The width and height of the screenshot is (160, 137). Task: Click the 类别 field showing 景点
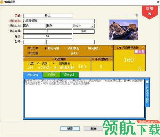click(x=48, y=16)
